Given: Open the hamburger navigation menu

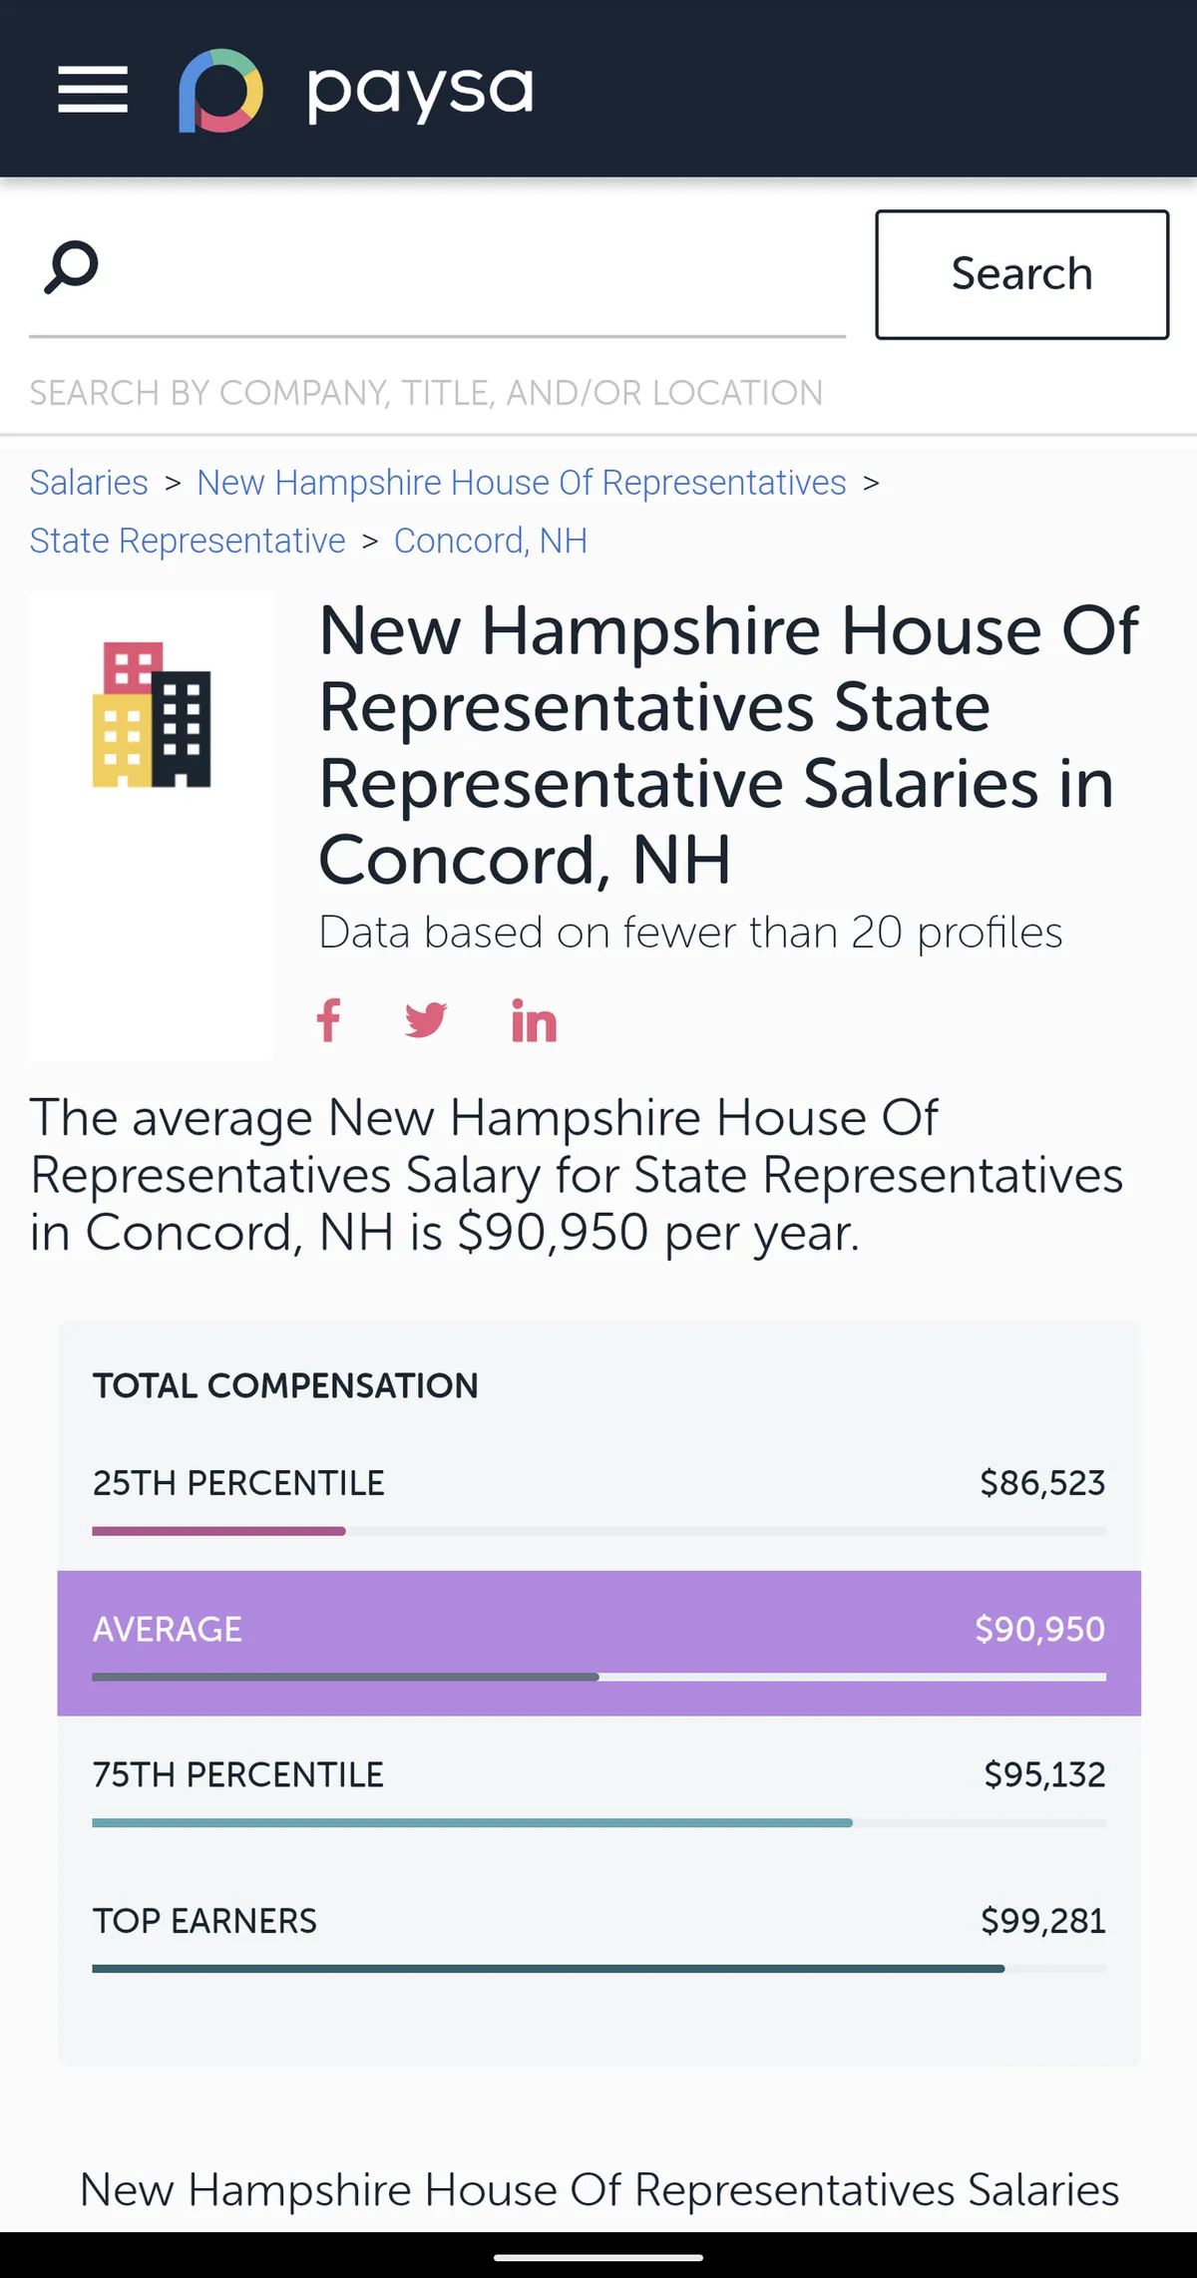Looking at the screenshot, I should 93,90.
